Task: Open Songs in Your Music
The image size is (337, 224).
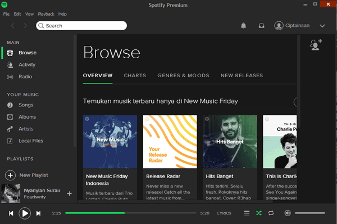Action: [26, 105]
